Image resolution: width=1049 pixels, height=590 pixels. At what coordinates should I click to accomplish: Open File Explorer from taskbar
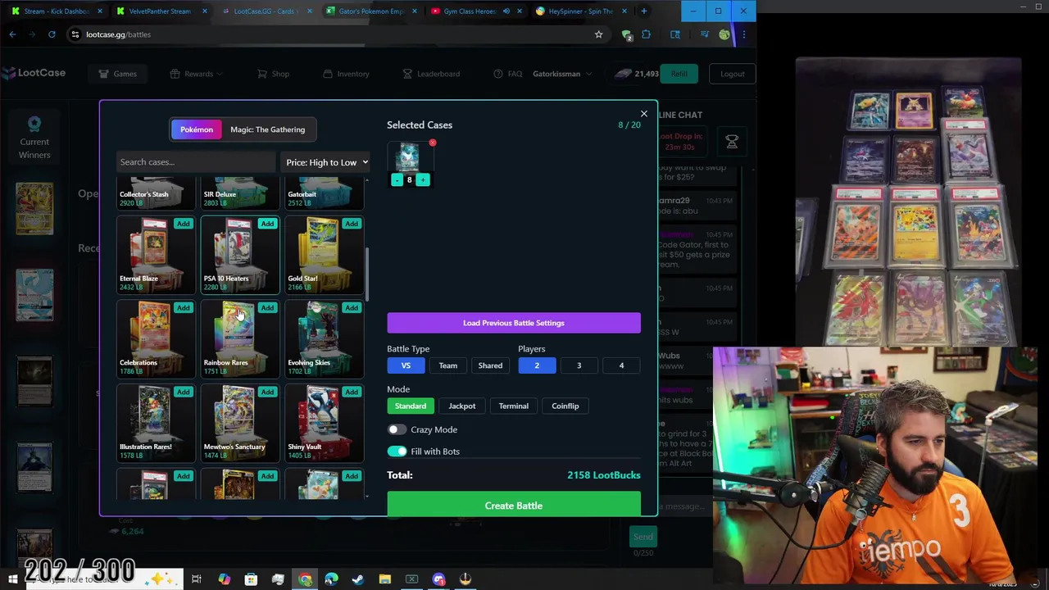[x=384, y=579]
